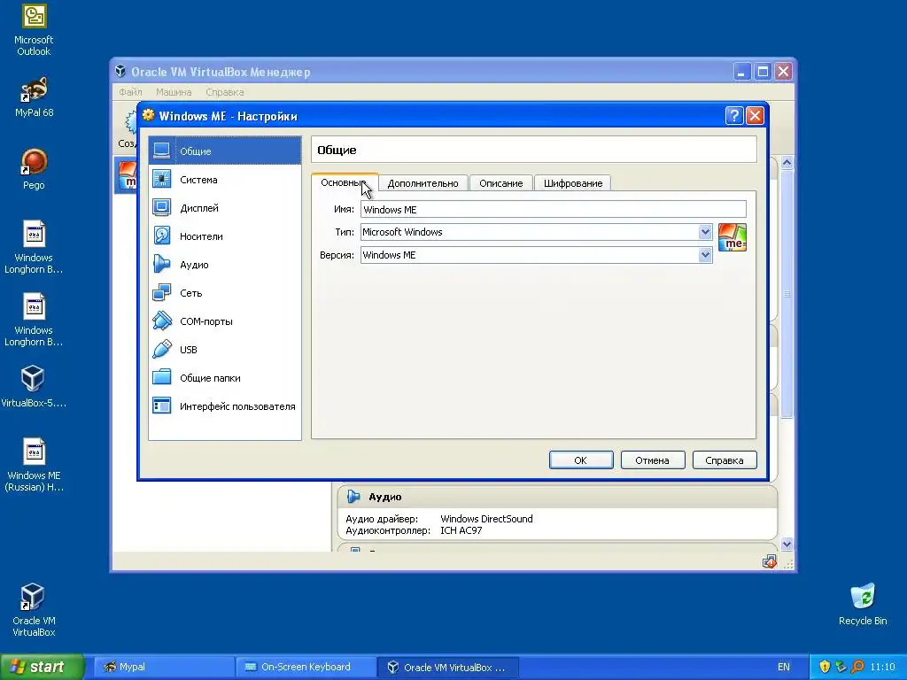Click the Отмена button
The image size is (907, 680).
[653, 460]
